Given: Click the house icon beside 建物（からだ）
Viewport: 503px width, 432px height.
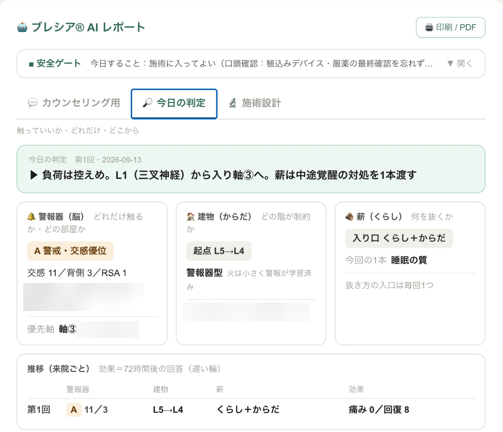Looking at the screenshot, I should [190, 217].
